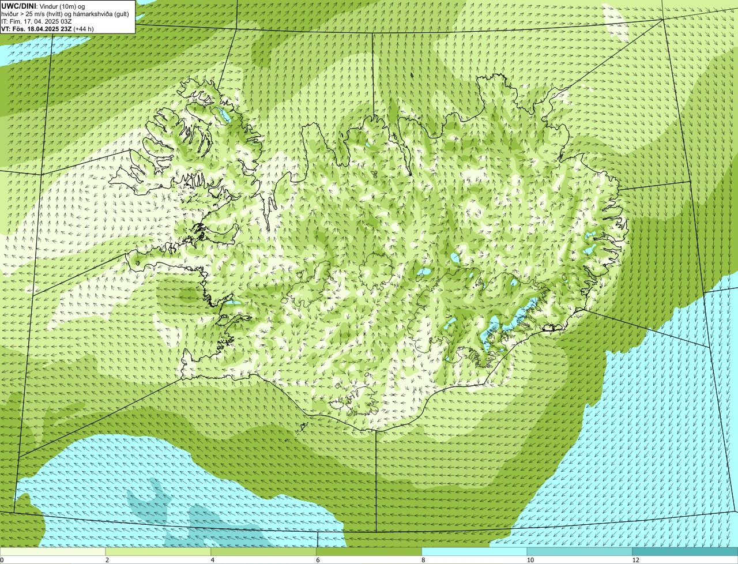Screen dimensions: 738x564
Task: Click the 'VT: Fös. 18.04.2025 23Z' valid time
Action: click(x=36, y=29)
